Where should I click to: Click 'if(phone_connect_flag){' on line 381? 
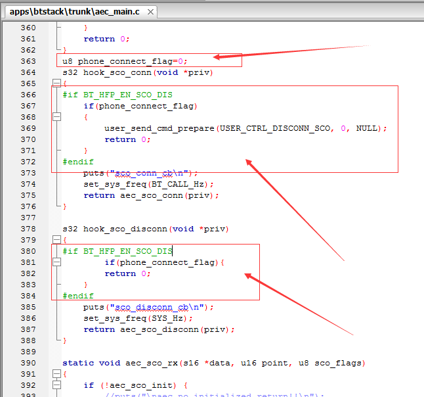[x=164, y=262]
